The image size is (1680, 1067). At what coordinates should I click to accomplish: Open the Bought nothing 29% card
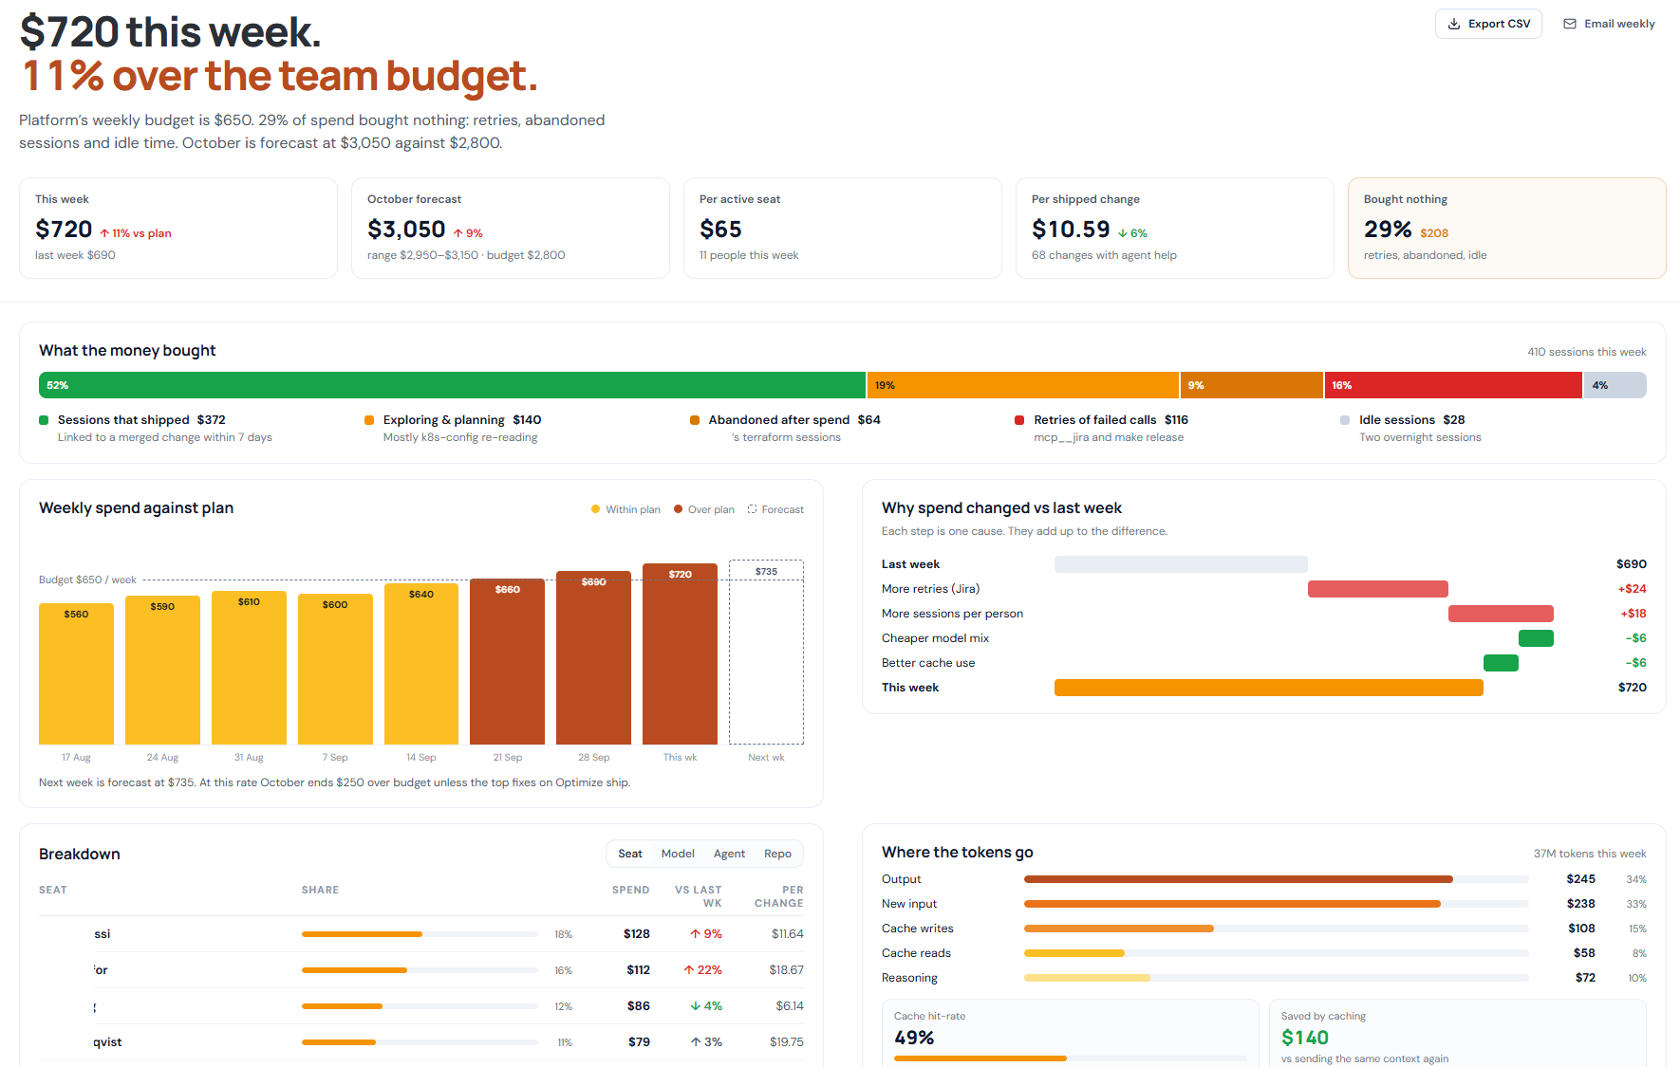1507,228
